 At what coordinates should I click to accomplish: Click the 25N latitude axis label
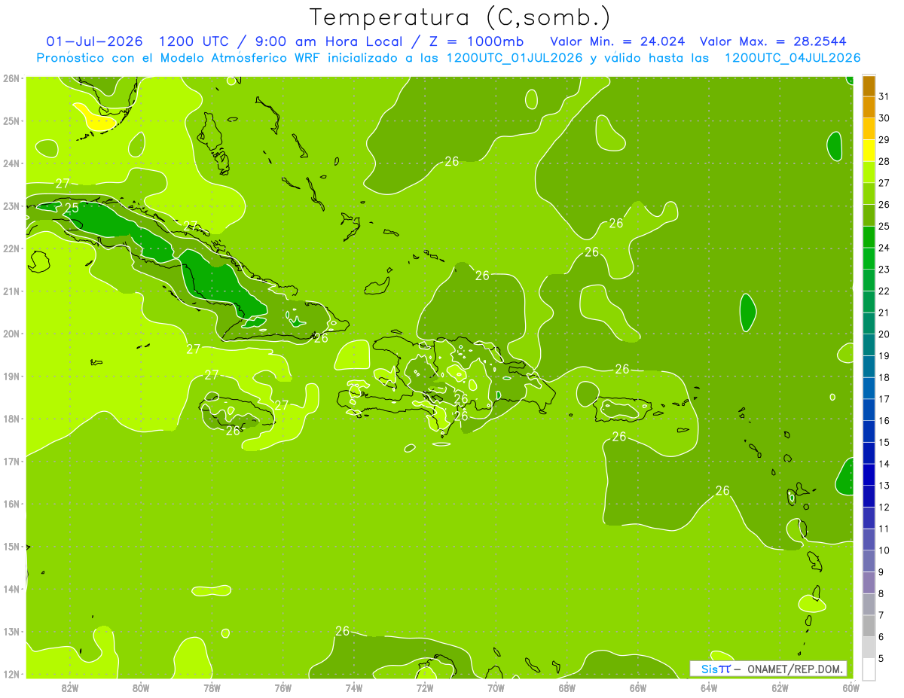(11, 120)
